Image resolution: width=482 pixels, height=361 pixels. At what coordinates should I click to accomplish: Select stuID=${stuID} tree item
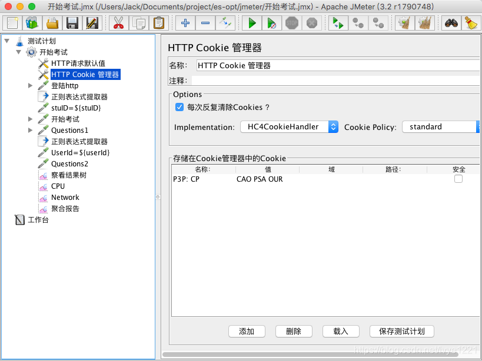pyautogui.click(x=76, y=108)
